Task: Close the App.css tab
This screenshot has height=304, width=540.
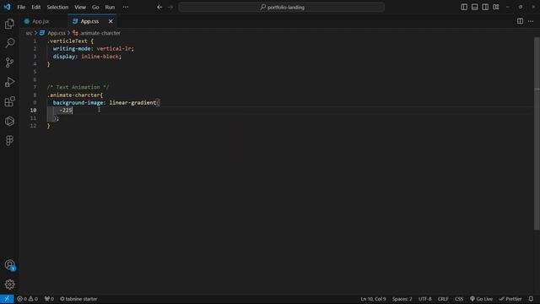Action: pos(111,21)
